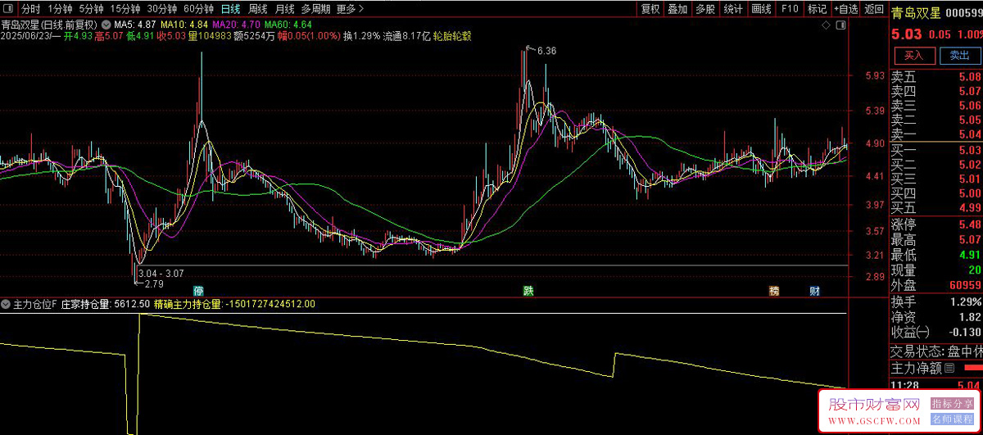Screen dimensions: 983x435
Task: Add stock with +自选 button
Action: point(845,9)
